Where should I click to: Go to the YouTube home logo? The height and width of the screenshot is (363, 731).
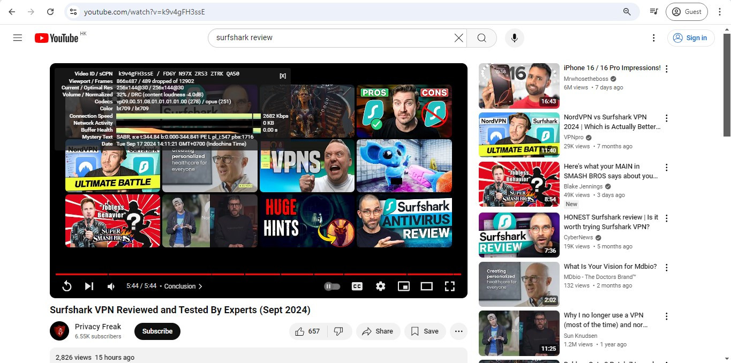(x=57, y=38)
